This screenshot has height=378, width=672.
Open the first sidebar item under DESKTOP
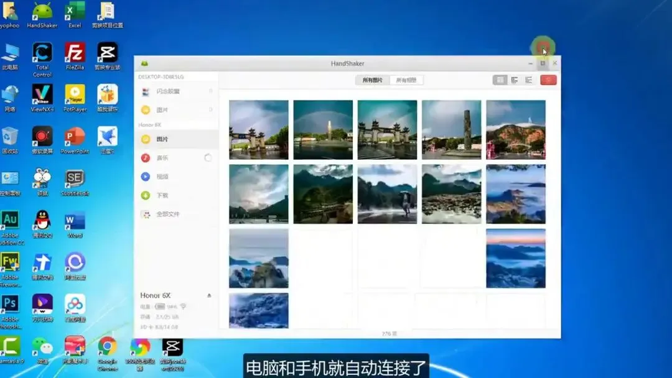[x=177, y=91]
